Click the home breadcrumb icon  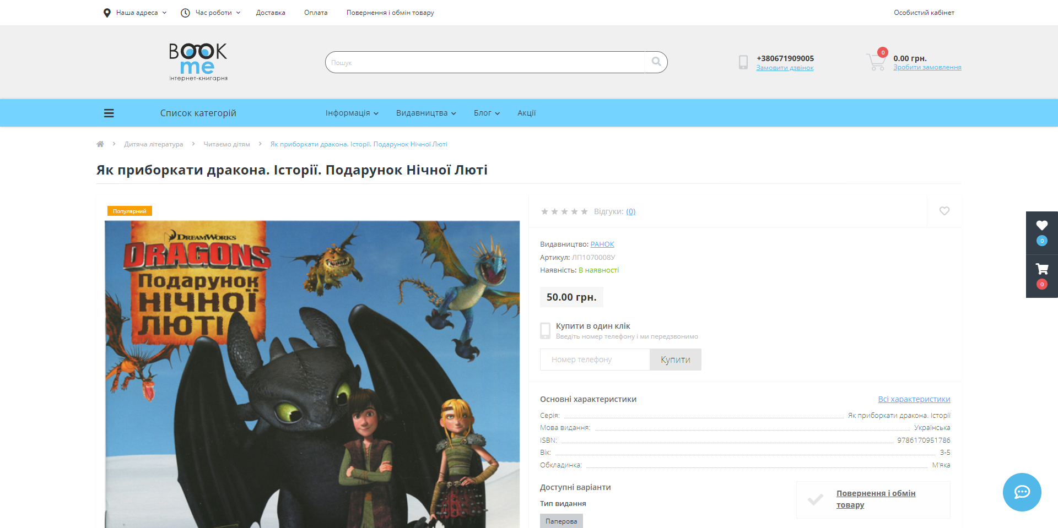tap(100, 144)
